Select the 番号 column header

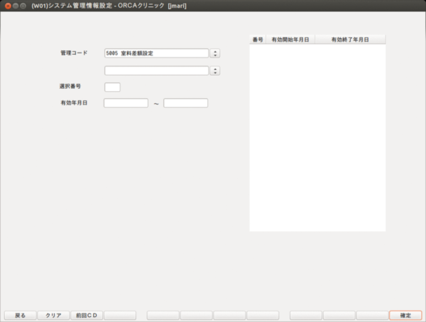coord(257,39)
